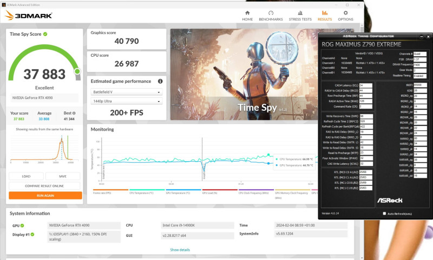Image resolution: width=433 pixels, height=260 pixels.
Task: Open the 1440p Ultra resolution dropdown
Action: (x=127, y=101)
